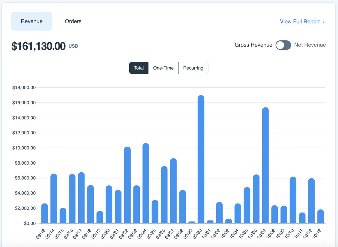Click the 09/17 revenue bar
The height and width of the screenshot is (247, 338).
tap(81, 198)
